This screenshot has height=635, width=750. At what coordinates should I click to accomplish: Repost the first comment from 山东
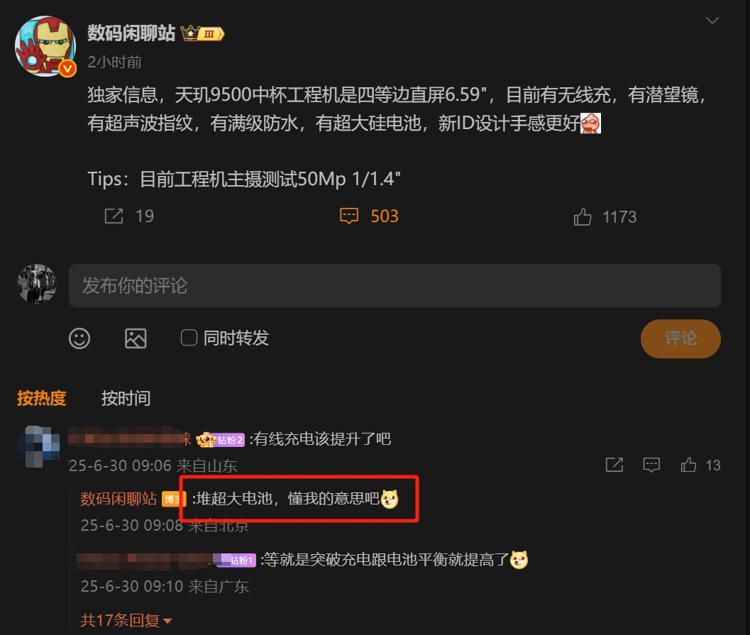pos(614,465)
